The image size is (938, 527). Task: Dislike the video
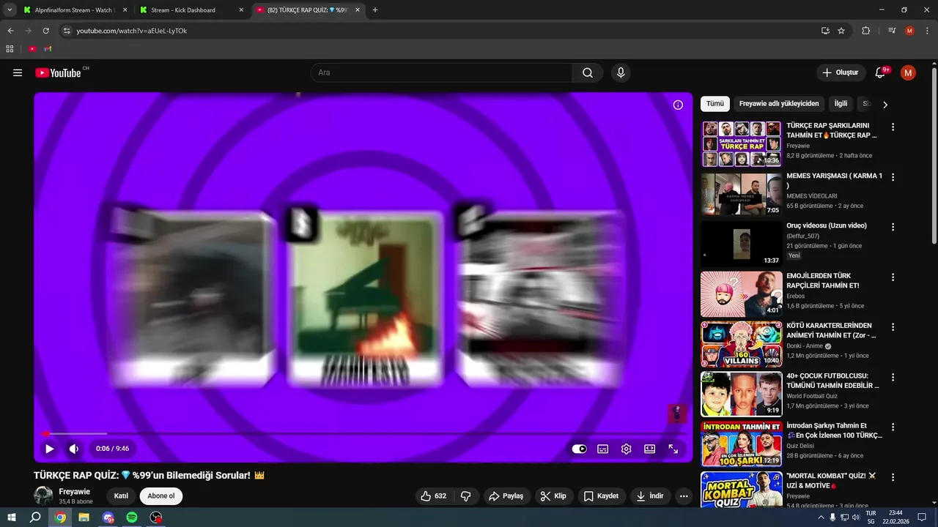(465, 496)
